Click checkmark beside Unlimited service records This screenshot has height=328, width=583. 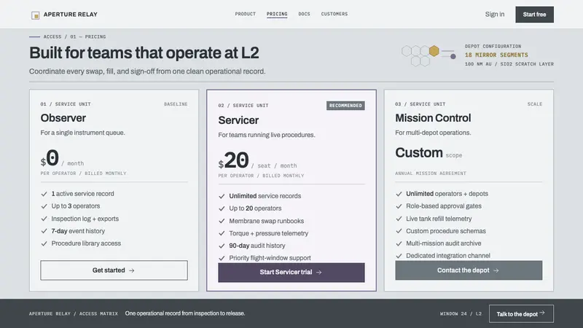point(222,196)
